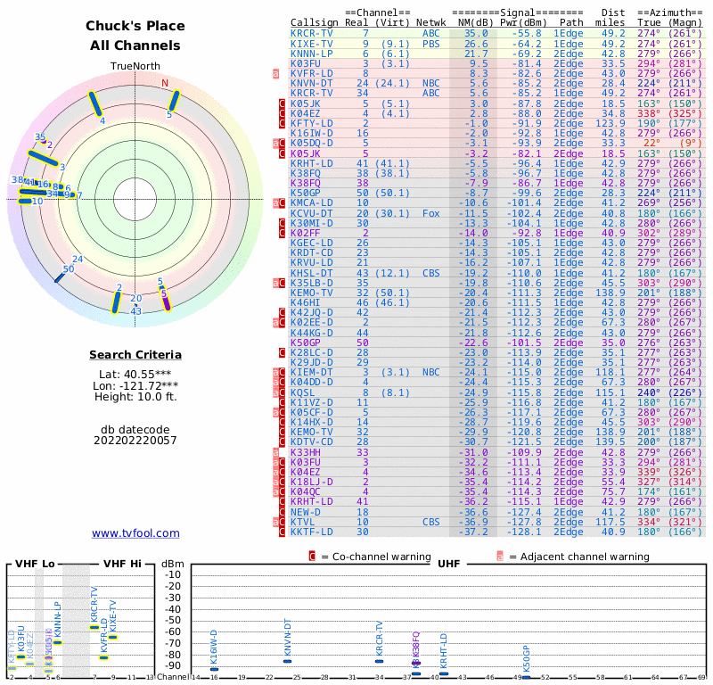Click the co-channel warning icon beside K28LC-D

click(282, 353)
